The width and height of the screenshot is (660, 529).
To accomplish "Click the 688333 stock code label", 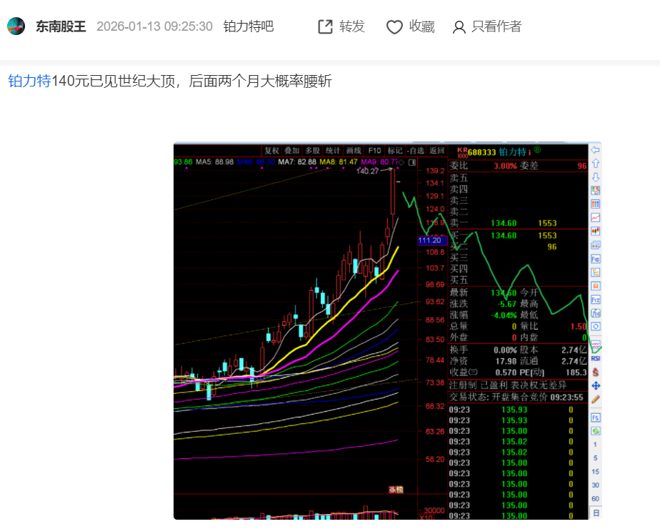I will [x=482, y=152].
